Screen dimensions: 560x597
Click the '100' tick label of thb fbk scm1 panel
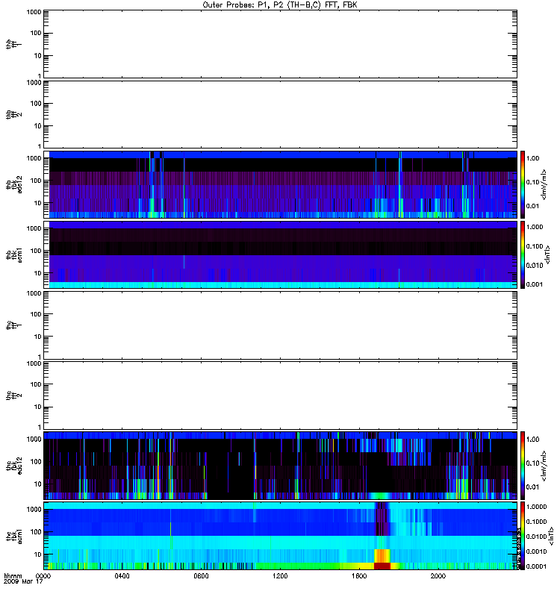click(x=36, y=251)
